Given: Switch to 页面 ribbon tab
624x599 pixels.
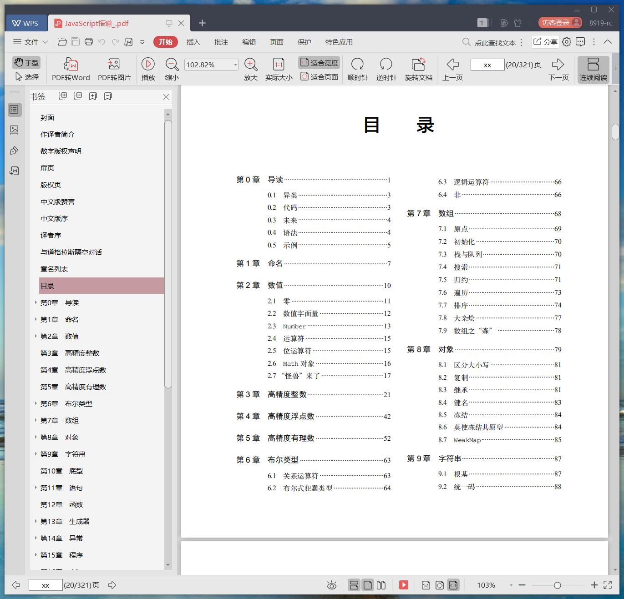Looking at the screenshot, I should (277, 42).
